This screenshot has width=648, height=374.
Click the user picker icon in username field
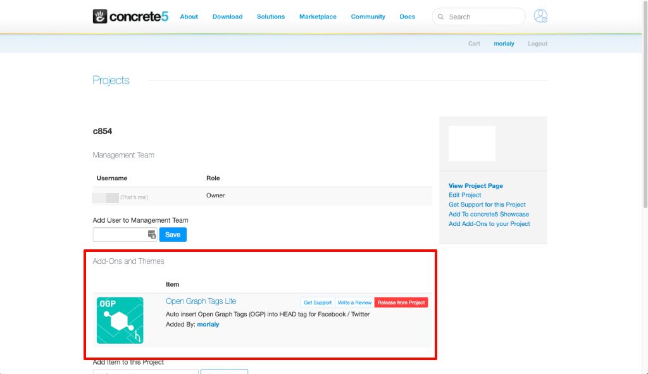click(152, 235)
